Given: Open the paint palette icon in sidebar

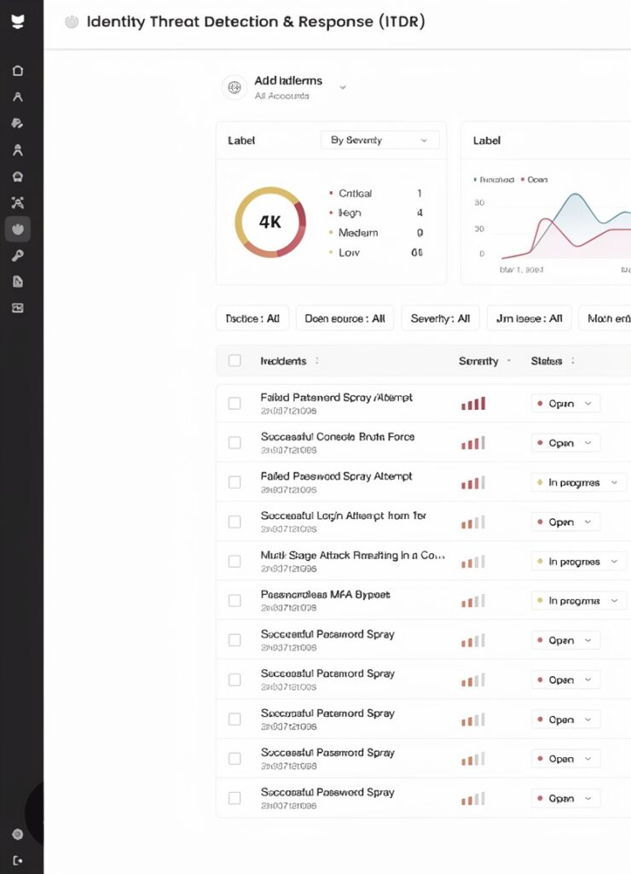Looking at the screenshot, I should coord(18,123).
